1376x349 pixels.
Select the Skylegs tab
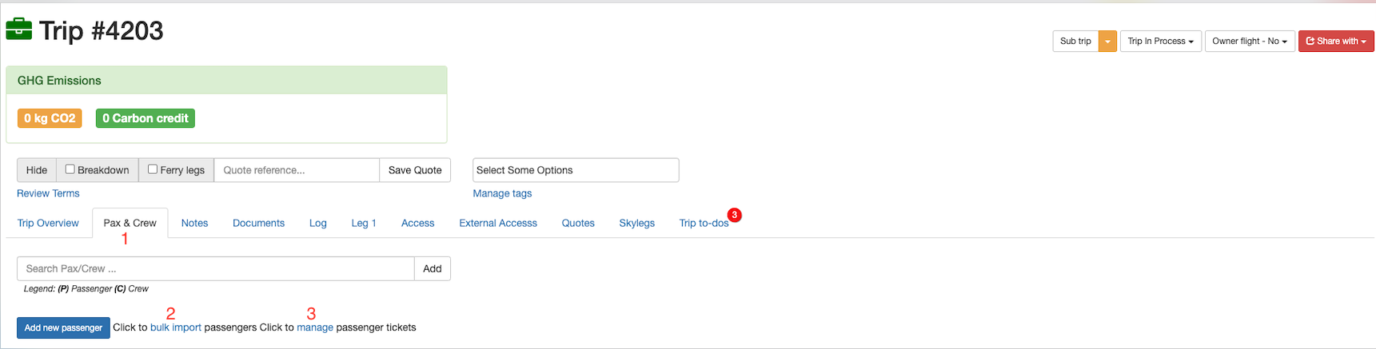636,224
